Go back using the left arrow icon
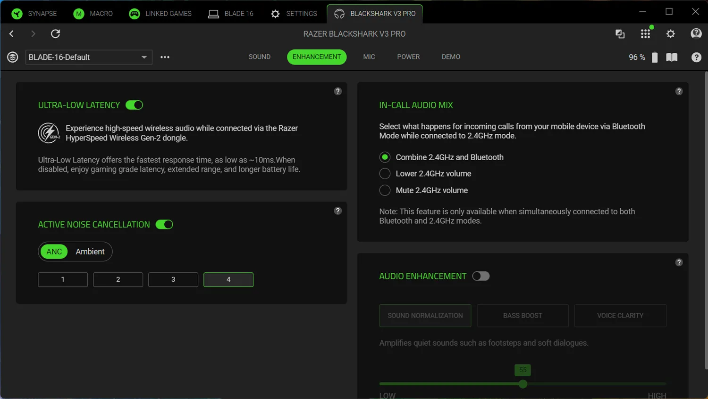This screenshot has width=708, height=399. tap(12, 33)
